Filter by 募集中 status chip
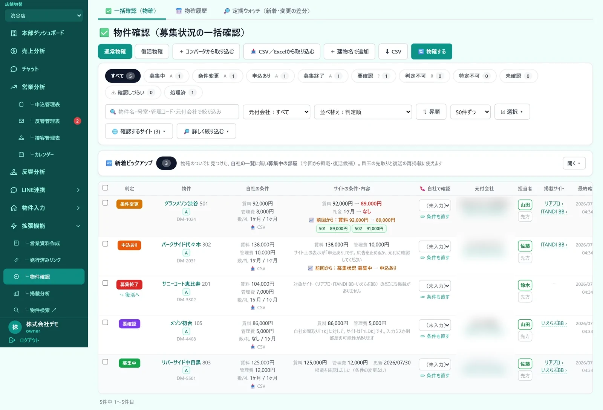 [166, 76]
